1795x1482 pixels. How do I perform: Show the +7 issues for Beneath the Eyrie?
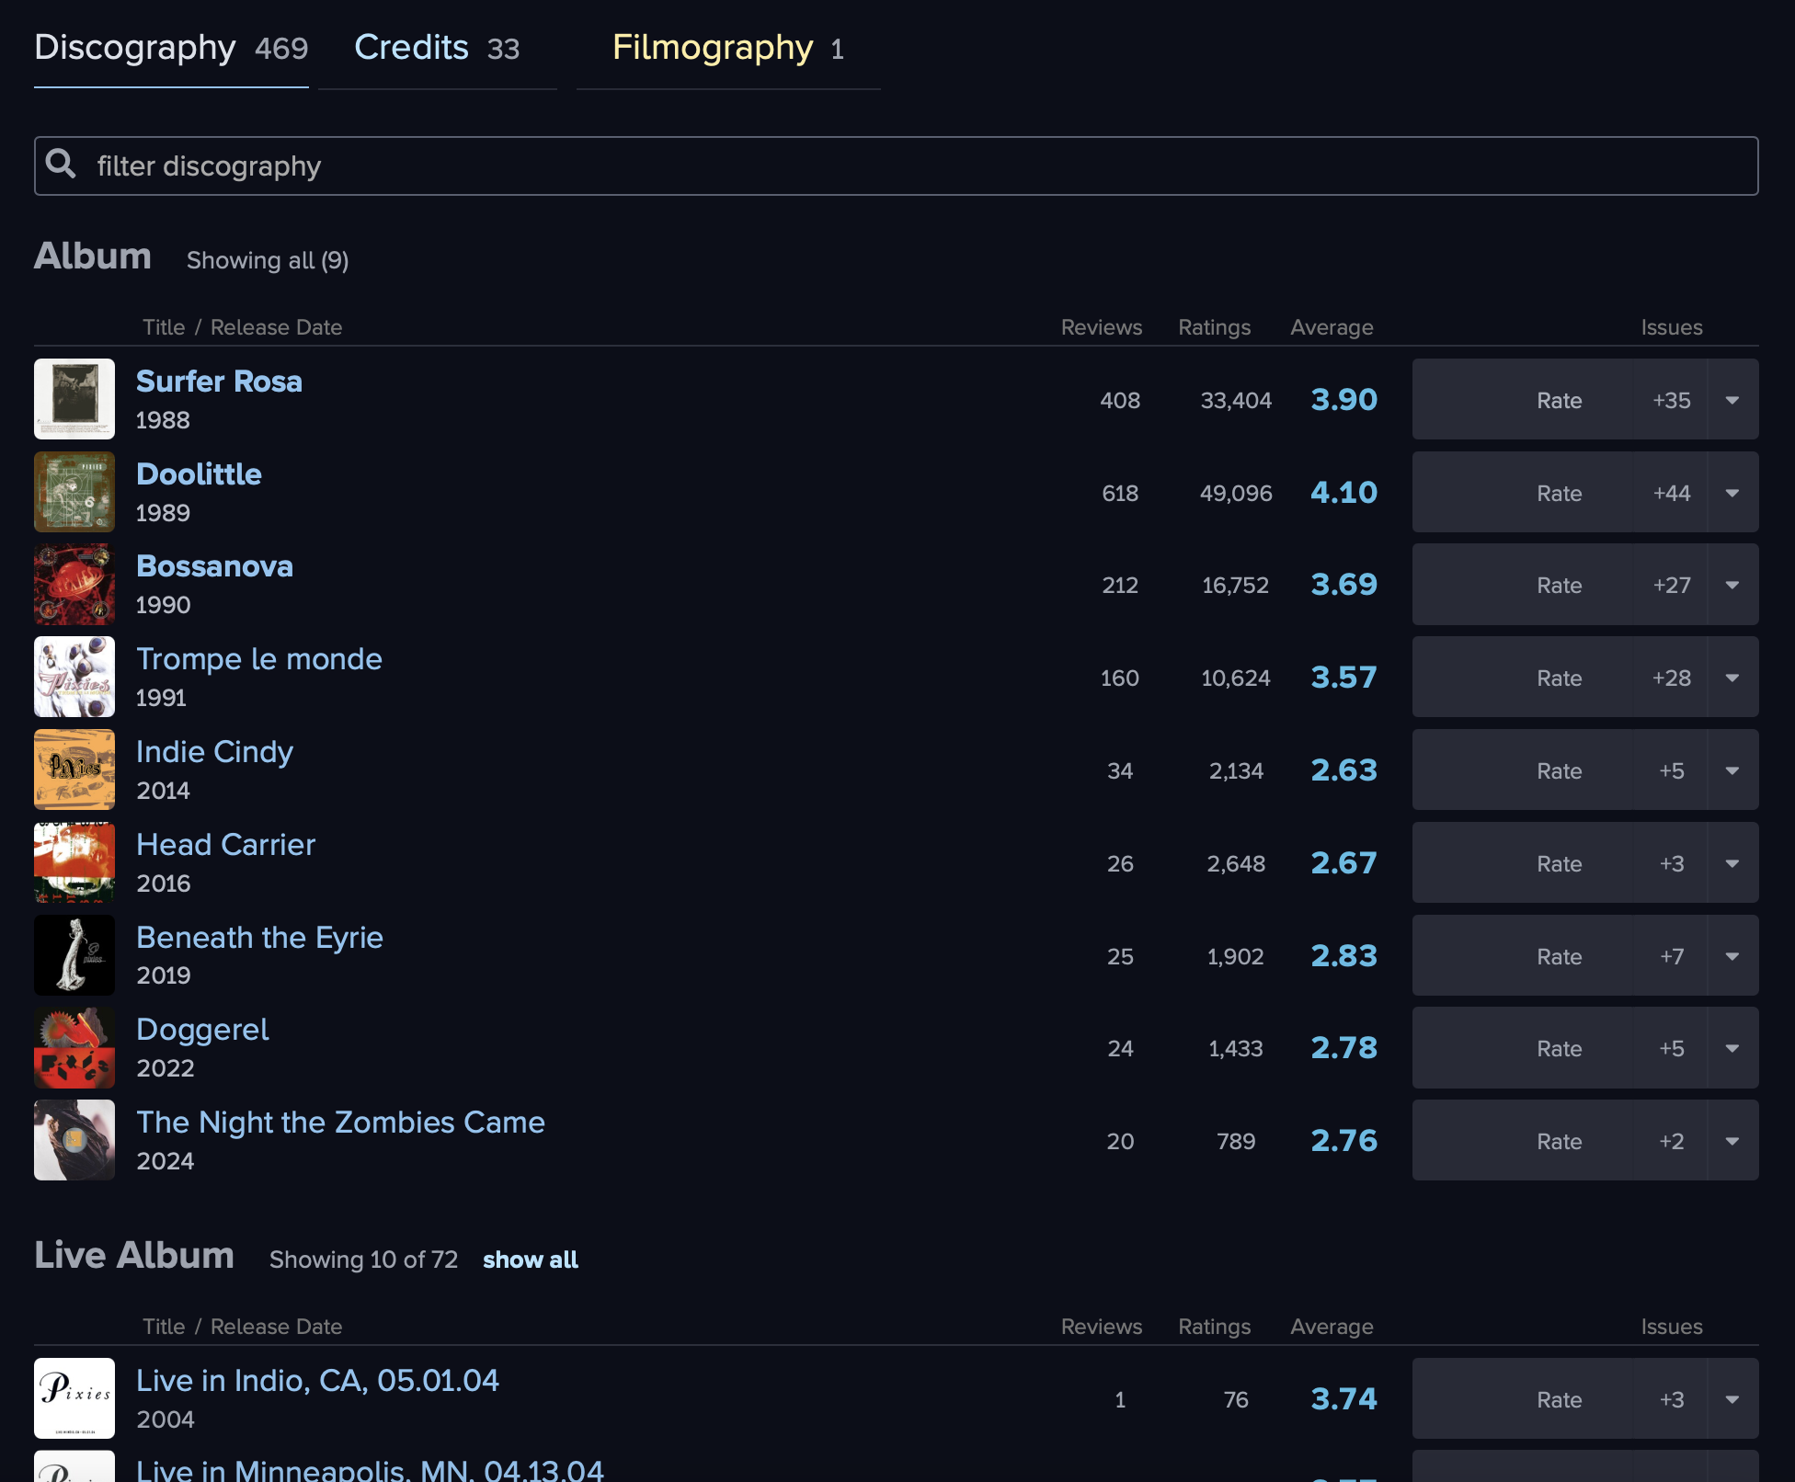pyautogui.click(x=1671, y=955)
